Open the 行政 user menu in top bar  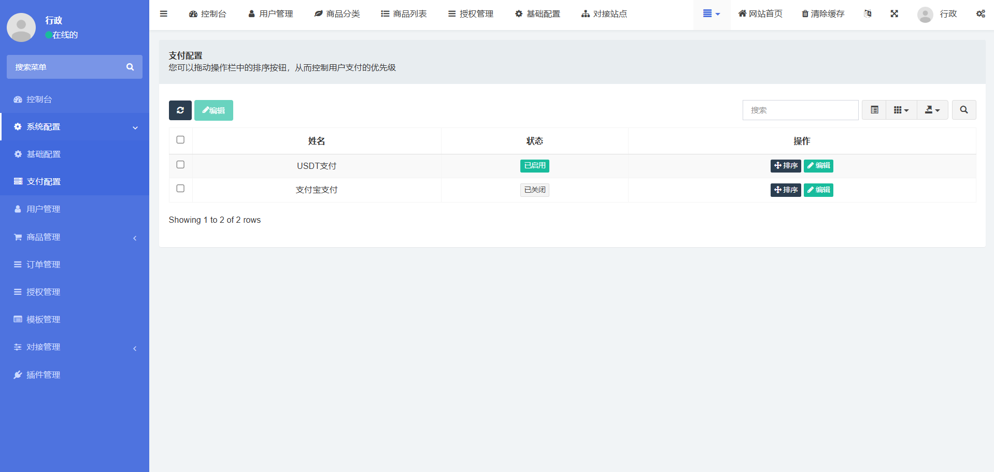(x=937, y=14)
